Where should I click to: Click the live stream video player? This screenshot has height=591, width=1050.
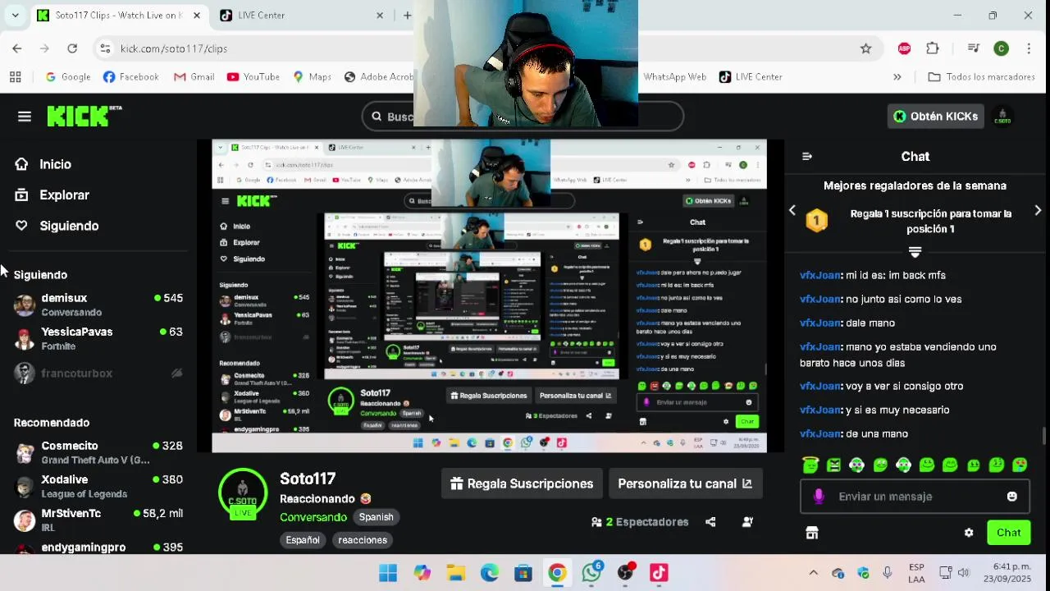tap(490, 296)
